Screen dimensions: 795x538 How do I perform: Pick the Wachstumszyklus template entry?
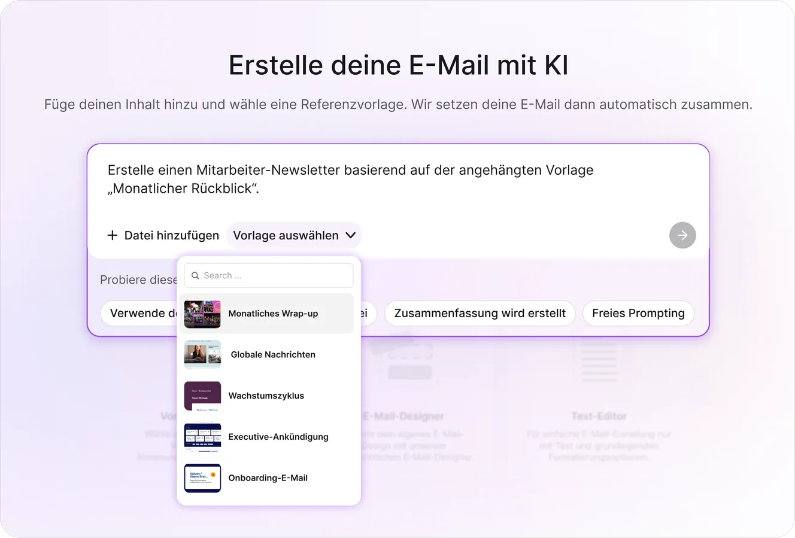(x=266, y=396)
